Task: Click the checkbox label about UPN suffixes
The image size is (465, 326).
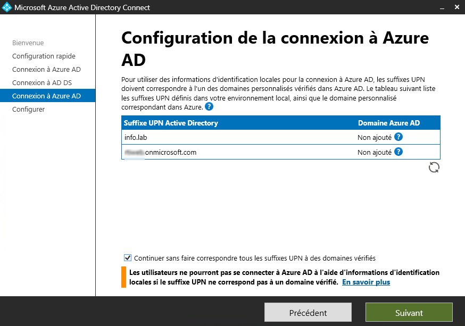Action: pyautogui.click(x=255, y=258)
